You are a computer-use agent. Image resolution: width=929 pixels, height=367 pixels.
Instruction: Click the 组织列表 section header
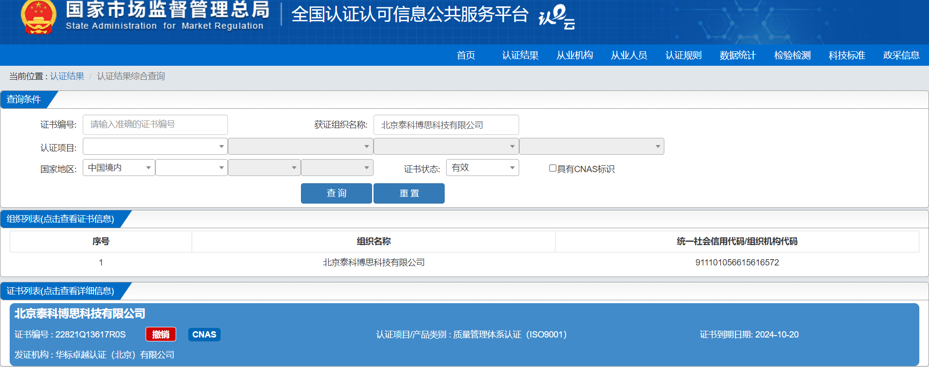click(61, 219)
